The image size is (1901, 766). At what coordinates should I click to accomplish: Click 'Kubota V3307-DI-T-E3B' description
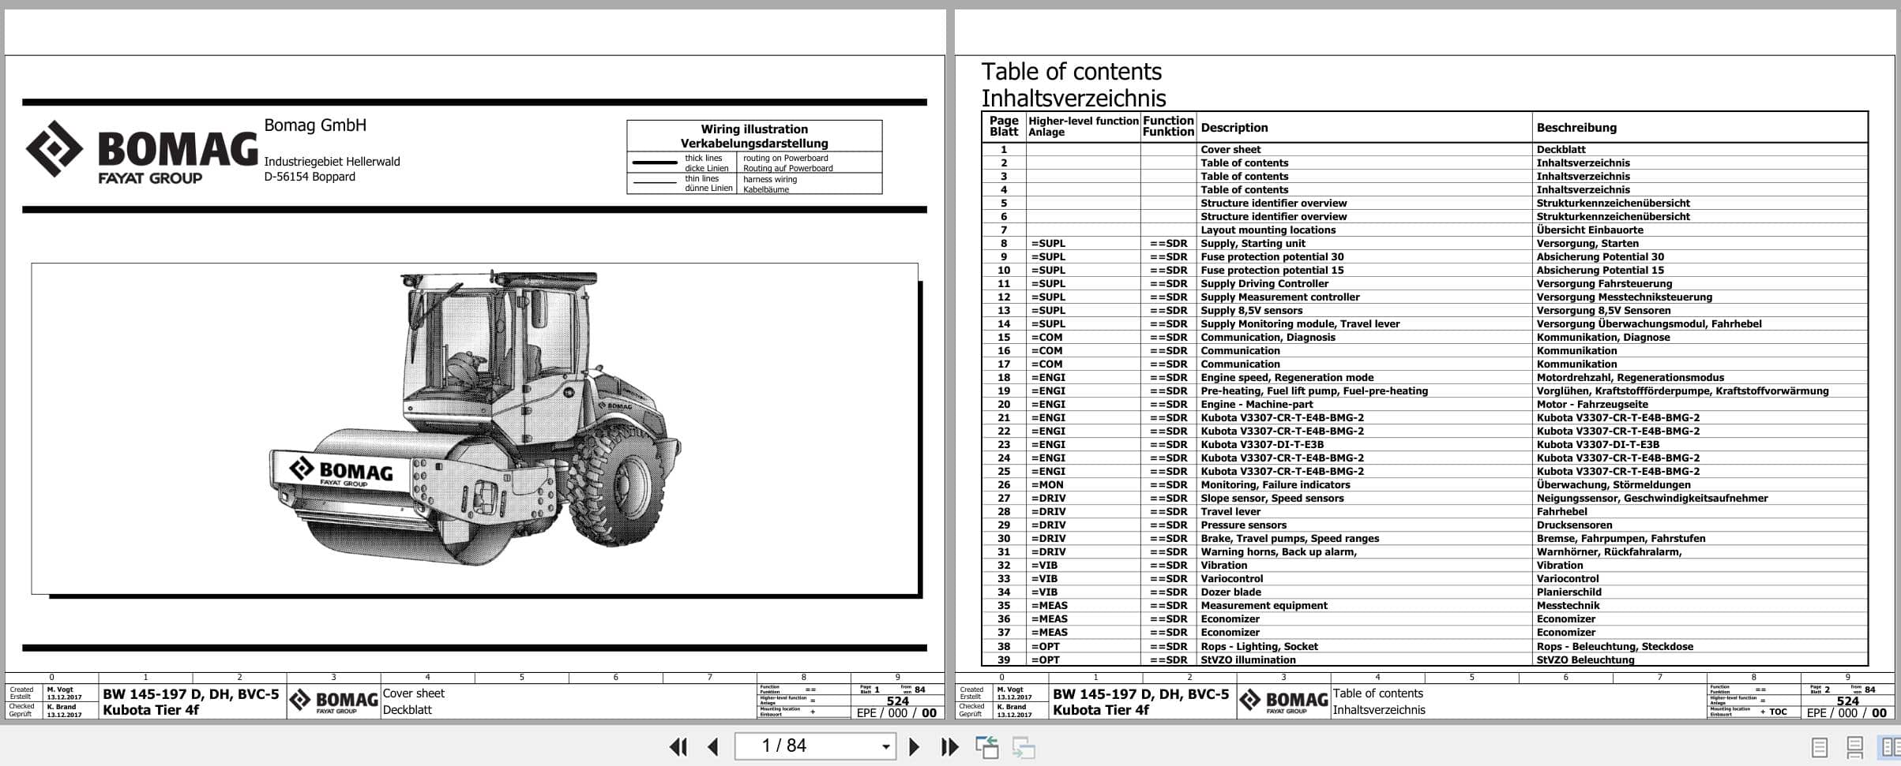tap(1262, 445)
